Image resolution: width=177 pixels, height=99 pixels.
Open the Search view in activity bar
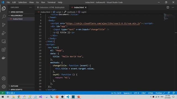(x=4, y=16)
